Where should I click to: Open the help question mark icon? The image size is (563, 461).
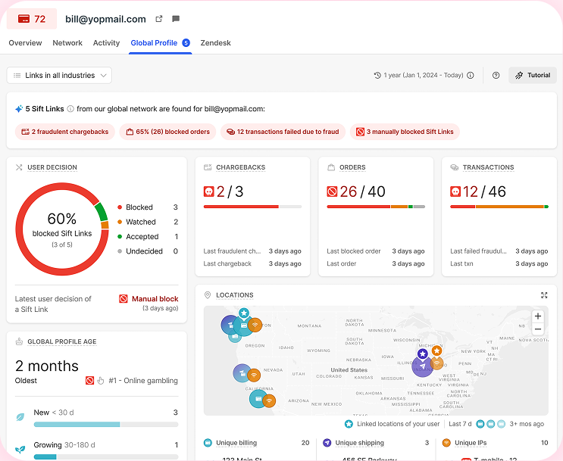tap(496, 76)
